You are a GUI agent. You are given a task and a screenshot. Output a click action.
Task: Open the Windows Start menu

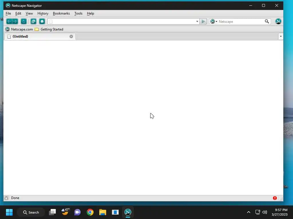point(9,212)
